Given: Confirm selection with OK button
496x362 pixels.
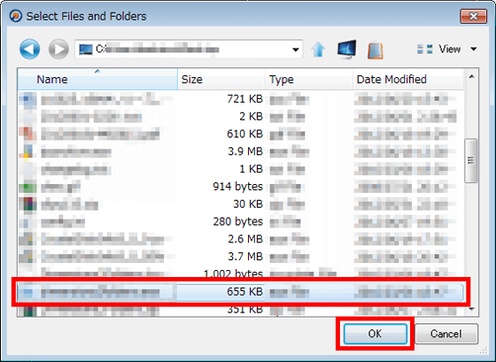Looking at the screenshot, I should 376,334.
